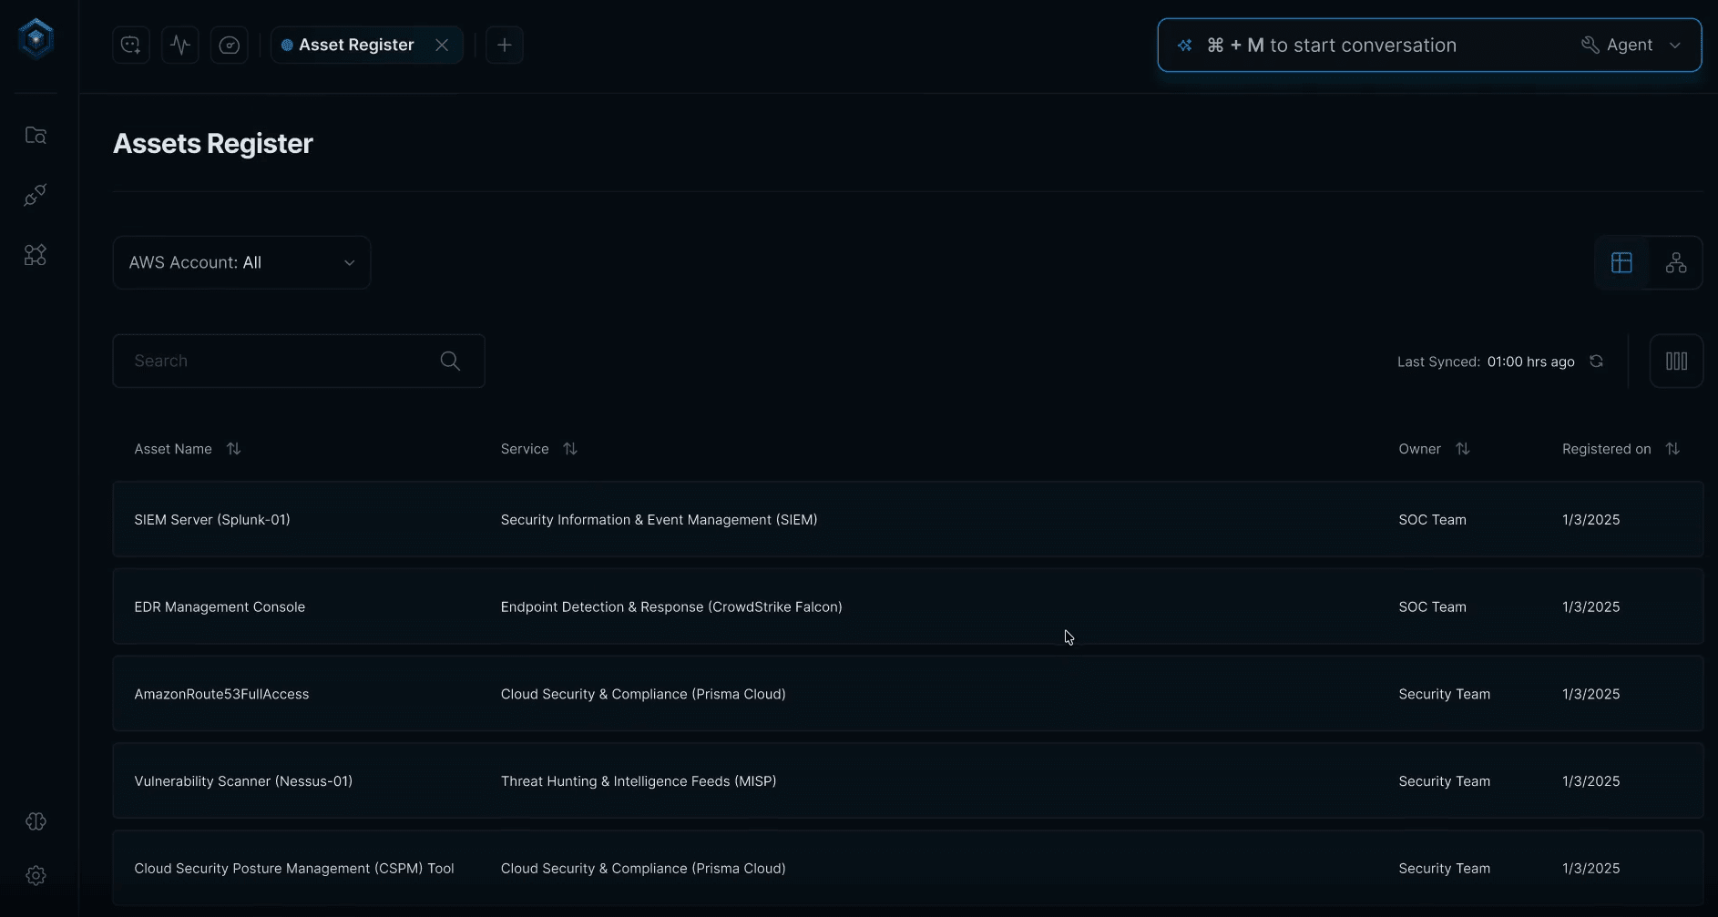Close the Asset Register tab
The height and width of the screenshot is (917, 1718).
[x=442, y=46]
